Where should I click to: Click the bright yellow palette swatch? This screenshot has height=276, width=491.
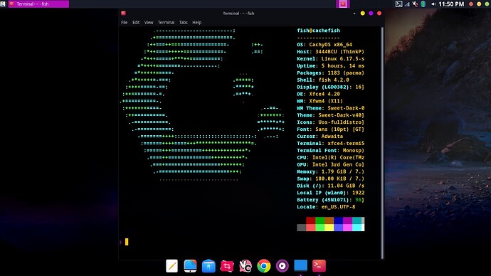pos(329,228)
